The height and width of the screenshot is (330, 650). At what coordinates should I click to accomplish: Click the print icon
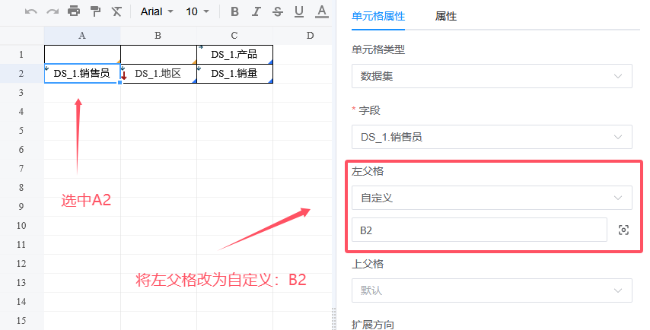[74, 11]
